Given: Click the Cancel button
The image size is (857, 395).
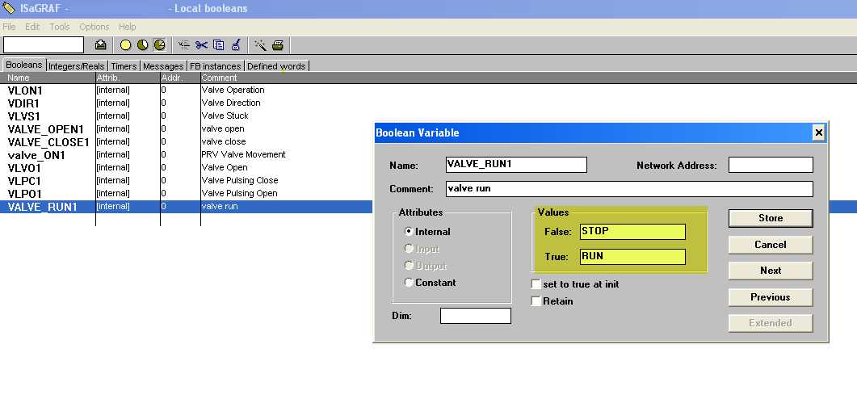Looking at the screenshot, I should click(771, 245).
